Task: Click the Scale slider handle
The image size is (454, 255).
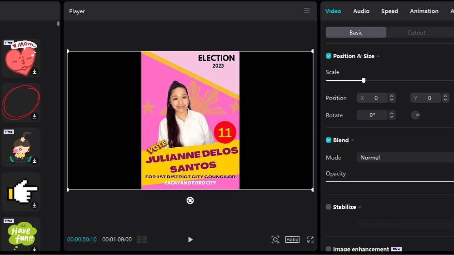Action: [364, 80]
